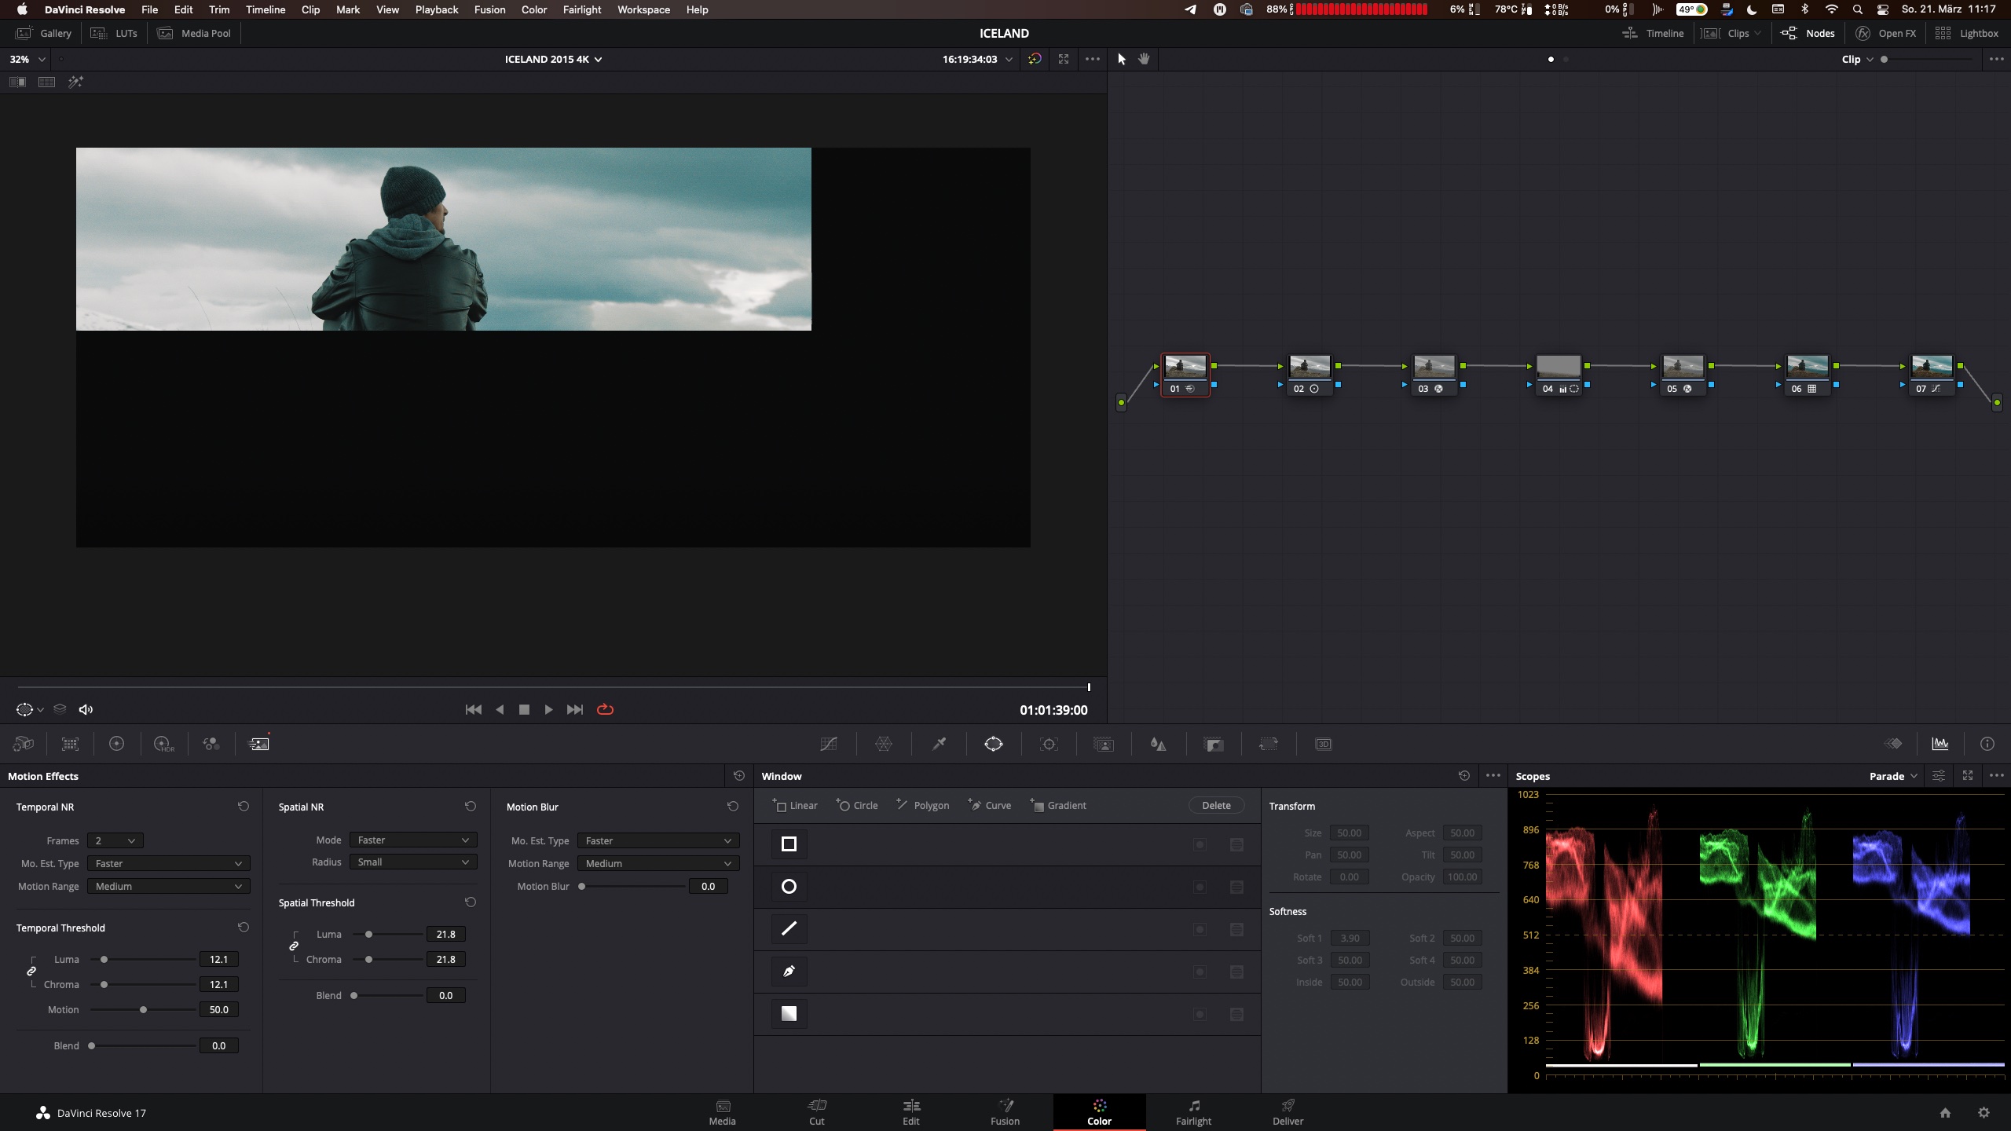Select the Qualifier eyedropper palette
The height and width of the screenshot is (1131, 2011).
point(939,744)
